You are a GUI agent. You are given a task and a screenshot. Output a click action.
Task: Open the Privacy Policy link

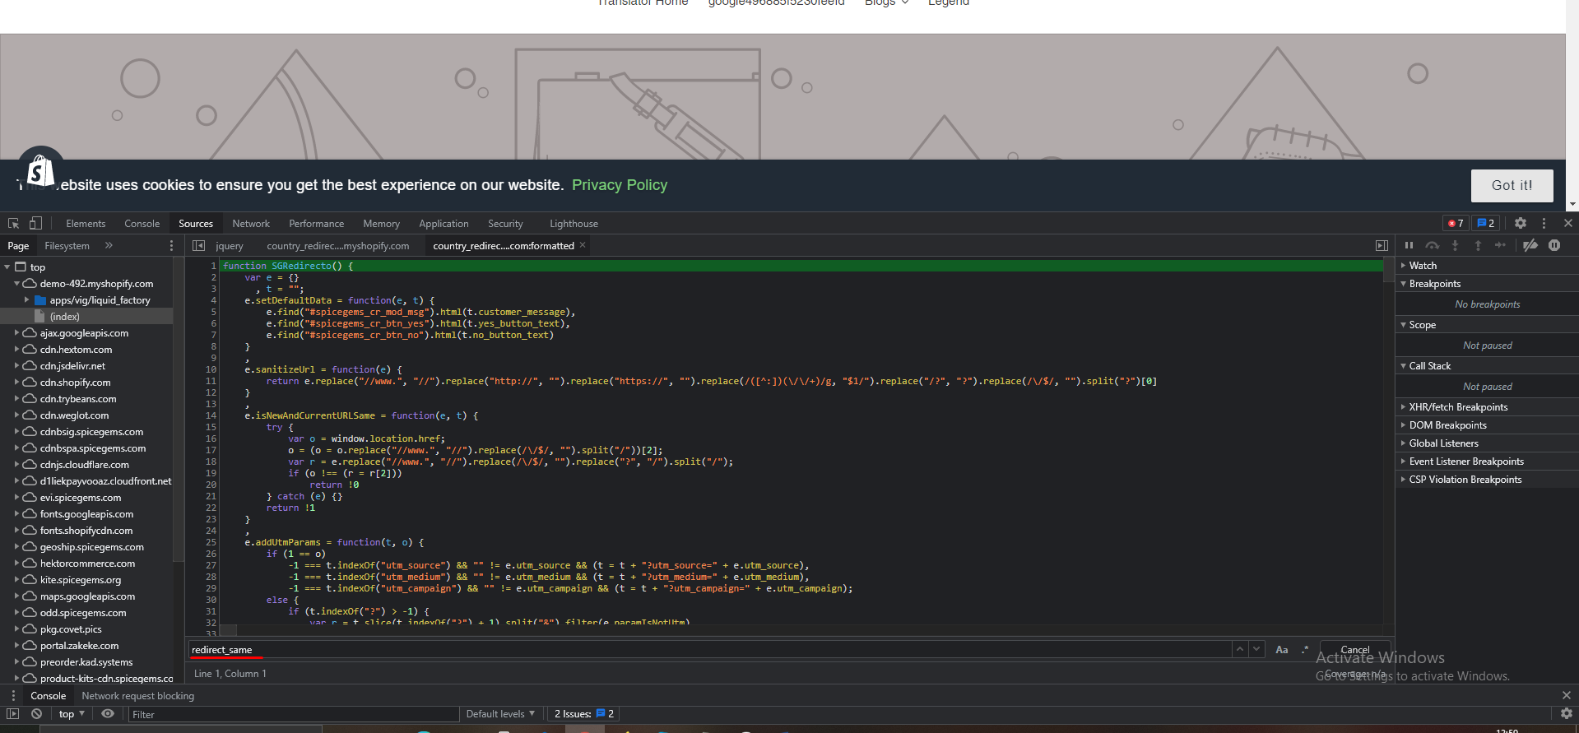tap(619, 185)
